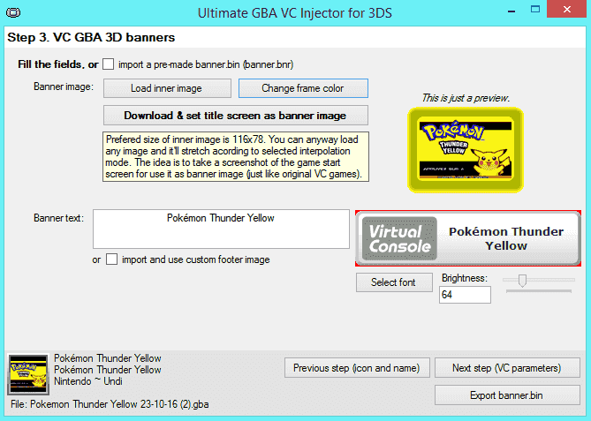591x421 pixels.
Task: Click the Load inner image button
Action: coord(167,88)
